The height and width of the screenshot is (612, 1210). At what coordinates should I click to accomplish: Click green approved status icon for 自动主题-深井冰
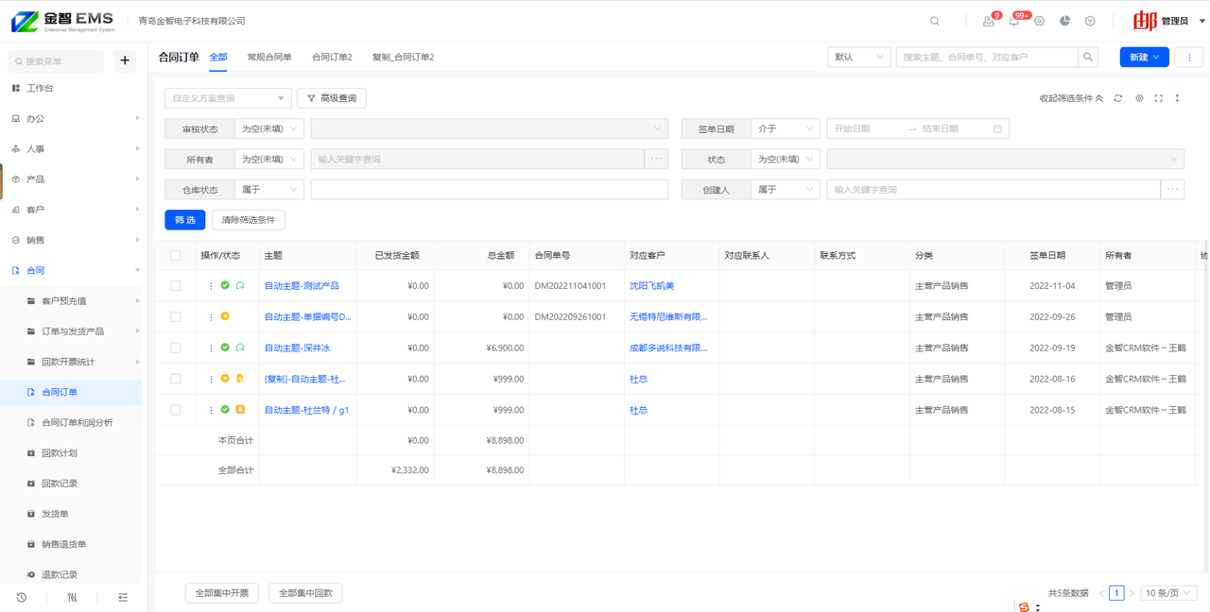pos(225,348)
